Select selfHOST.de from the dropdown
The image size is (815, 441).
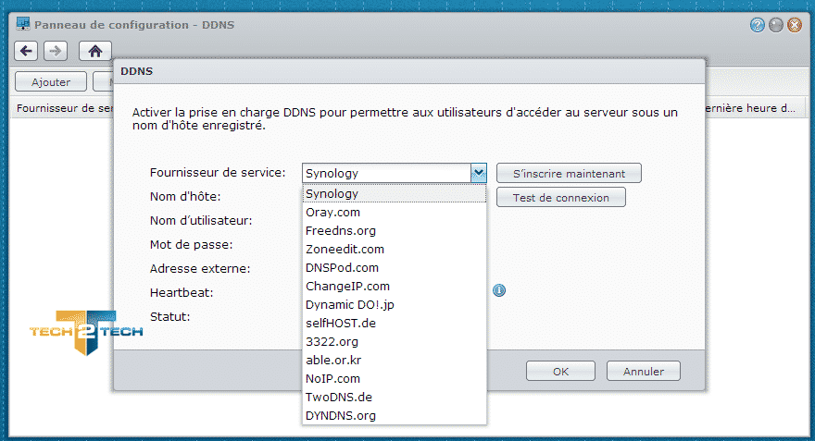(x=395, y=324)
